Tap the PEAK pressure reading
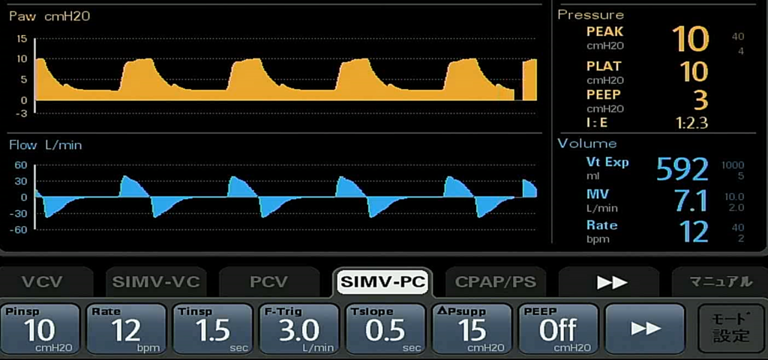 pos(688,39)
